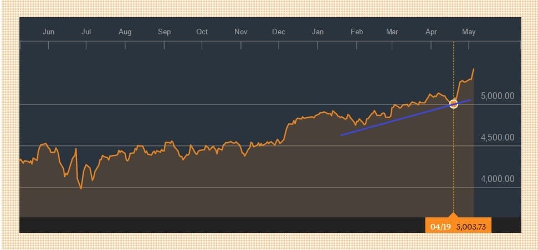Pick the Feb month label
Screen dimensions: 538x250
(357, 32)
